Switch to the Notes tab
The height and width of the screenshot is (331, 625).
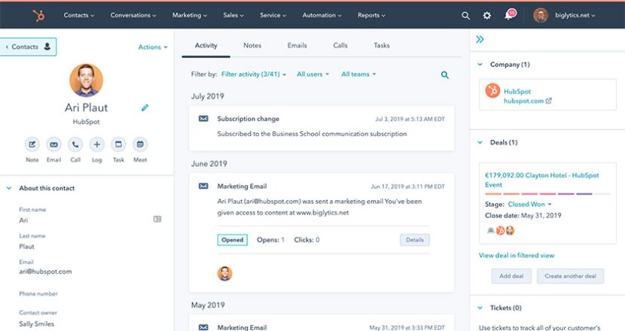pos(252,46)
